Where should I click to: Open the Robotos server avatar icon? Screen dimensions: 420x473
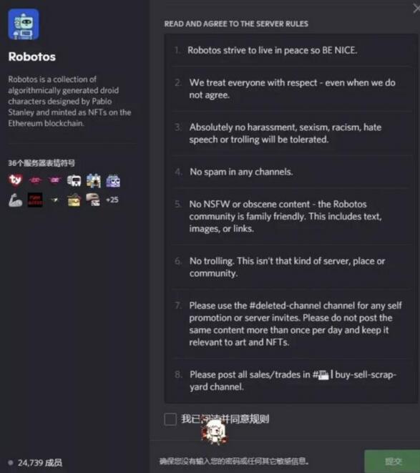coord(24,24)
